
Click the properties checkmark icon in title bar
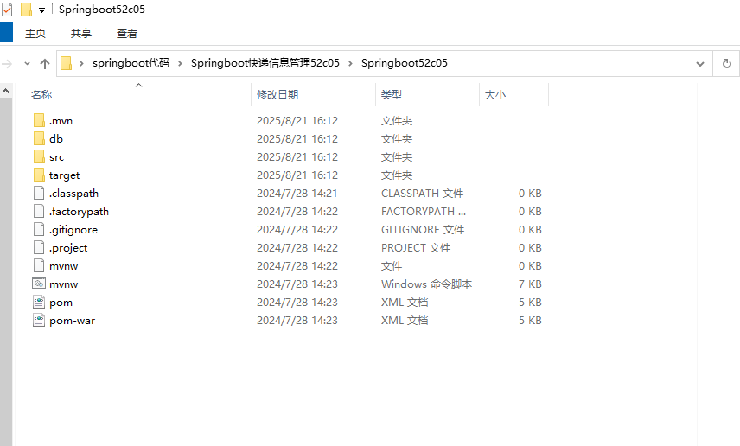point(7,10)
